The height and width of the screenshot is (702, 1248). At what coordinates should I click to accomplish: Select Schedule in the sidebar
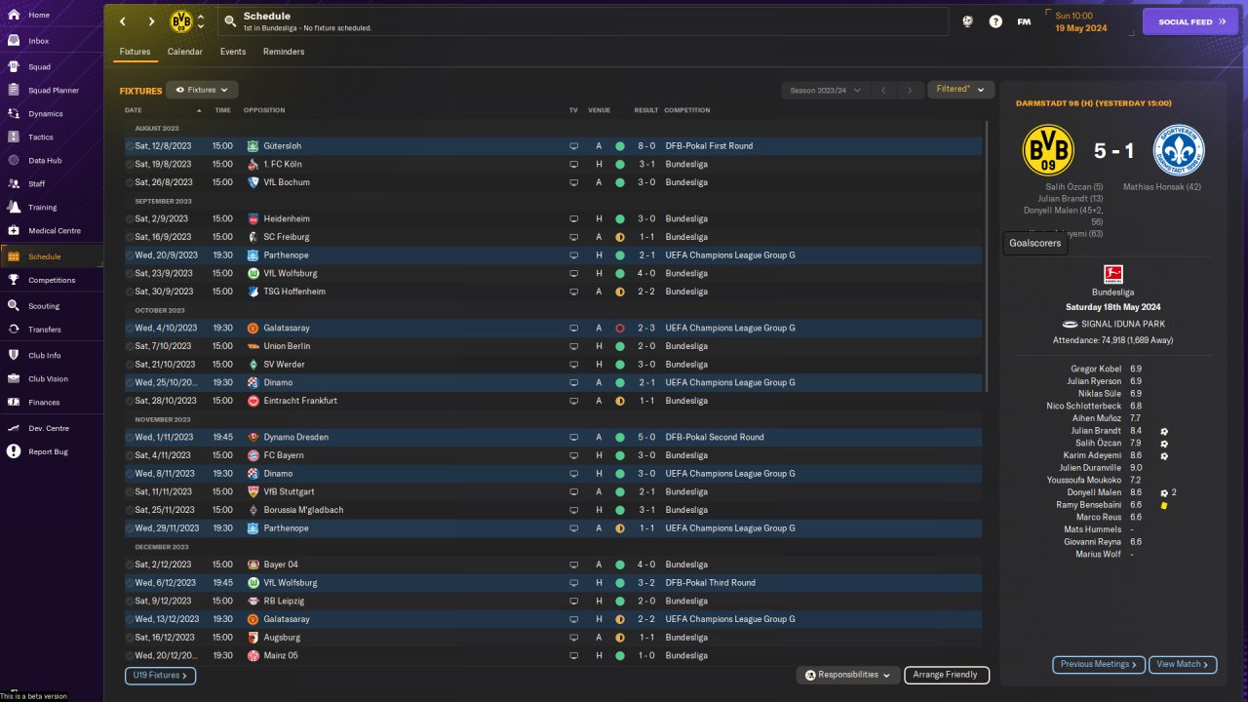pos(51,256)
